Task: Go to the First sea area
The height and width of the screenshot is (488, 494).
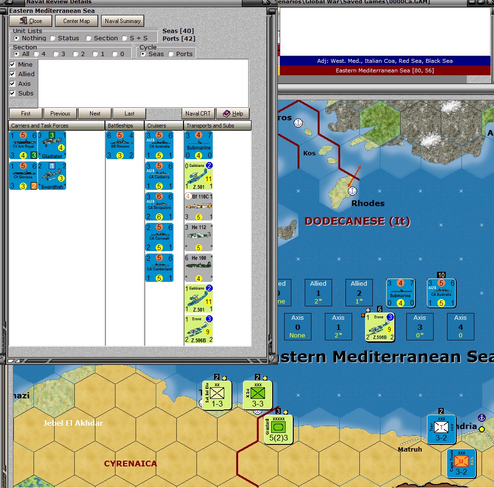Action: (26, 114)
